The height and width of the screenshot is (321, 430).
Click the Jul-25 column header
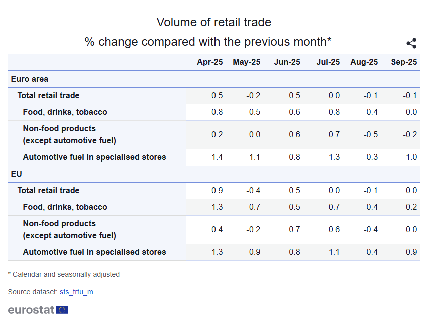pos(328,62)
